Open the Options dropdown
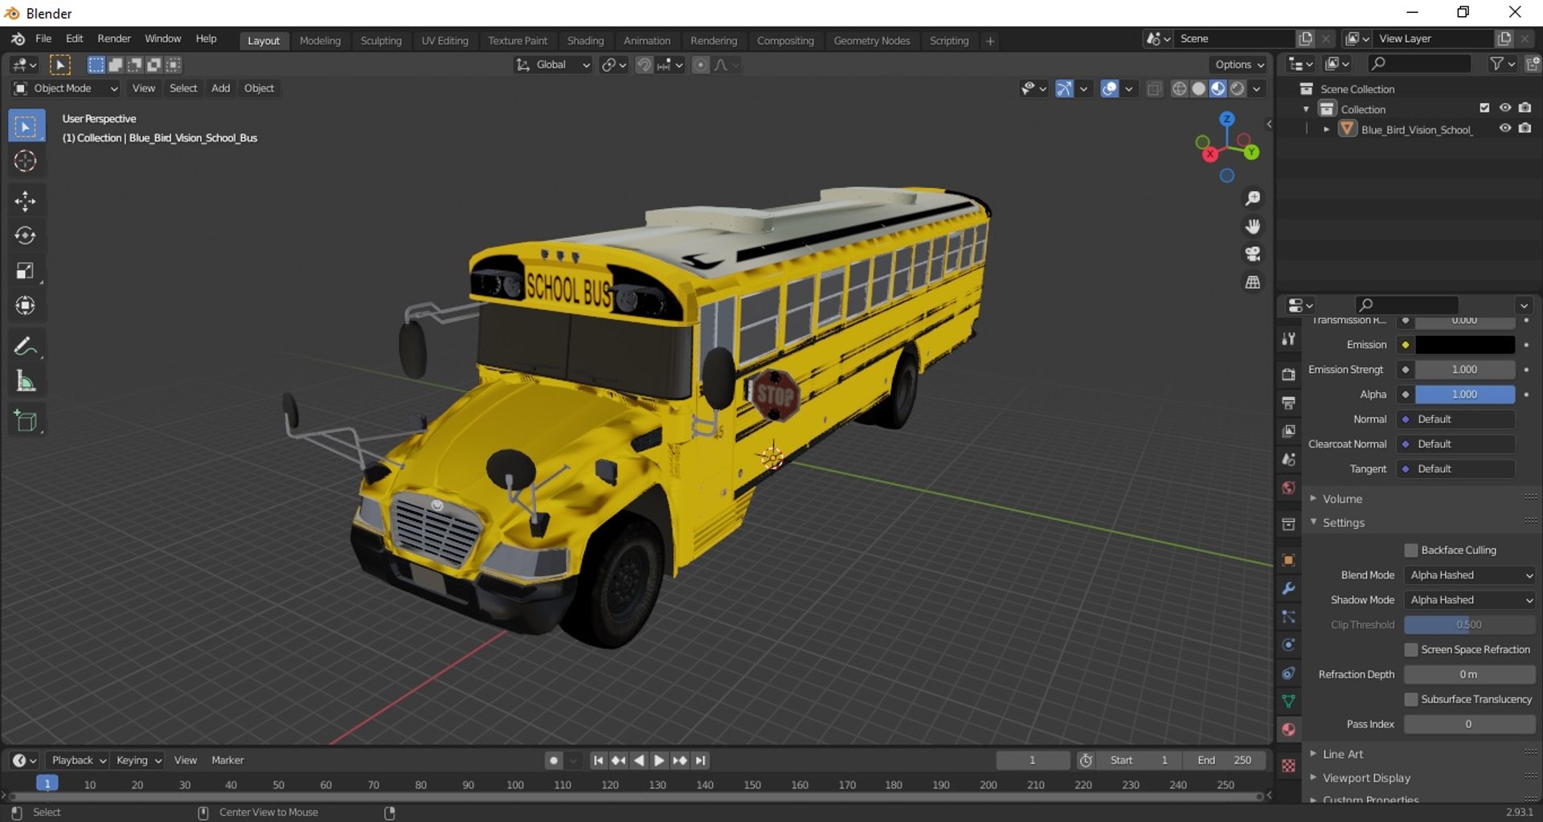This screenshot has width=1543, height=822. [x=1238, y=64]
